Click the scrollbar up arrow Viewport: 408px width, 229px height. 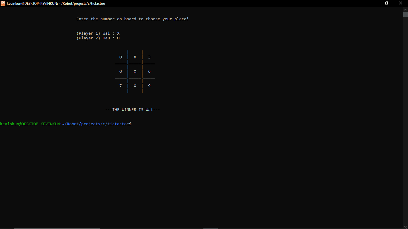405,10
